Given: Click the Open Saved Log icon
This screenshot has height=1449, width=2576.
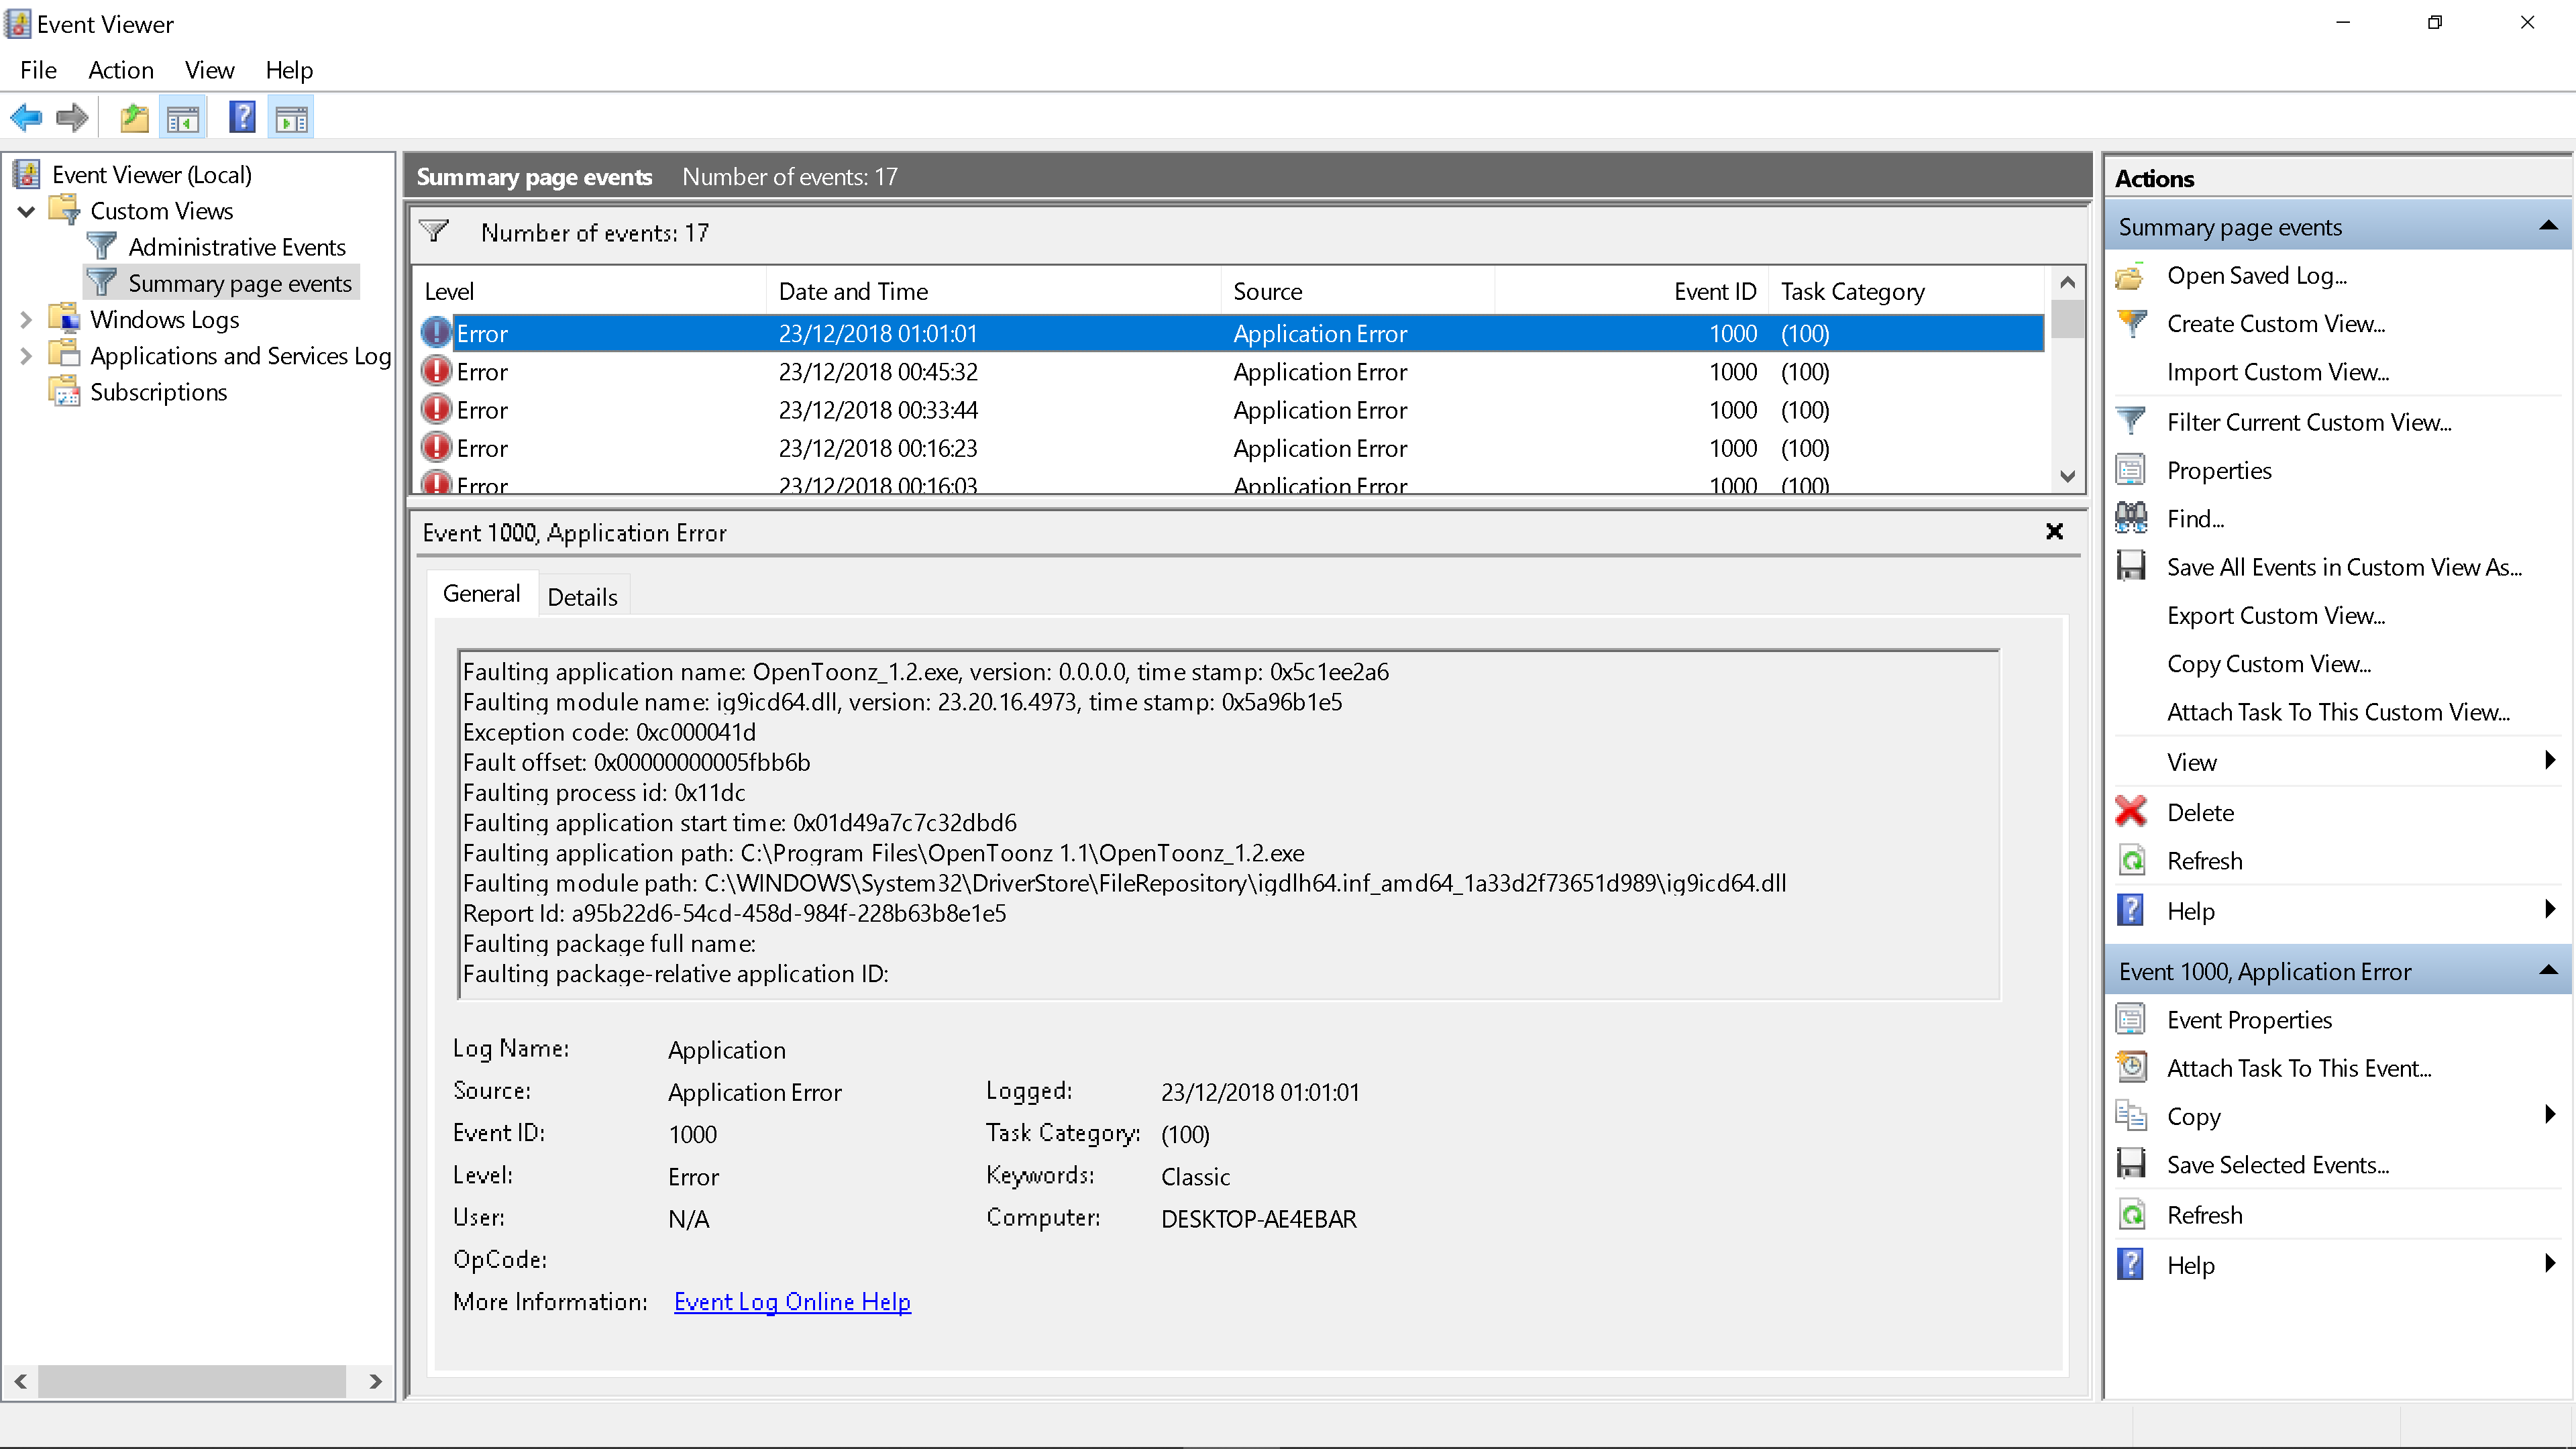Looking at the screenshot, I should coord(2131,275).
